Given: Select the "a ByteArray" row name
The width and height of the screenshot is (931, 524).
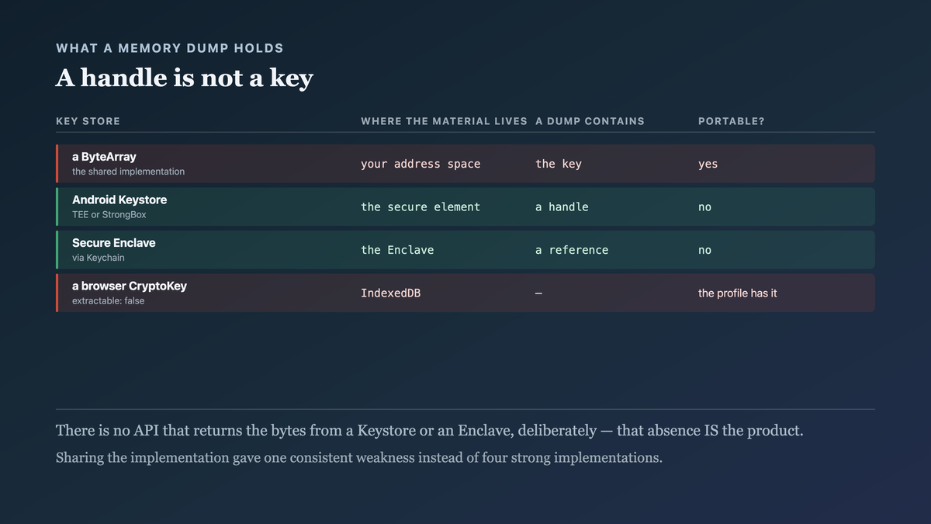Looking at the screenshot, I should [104, 157].
